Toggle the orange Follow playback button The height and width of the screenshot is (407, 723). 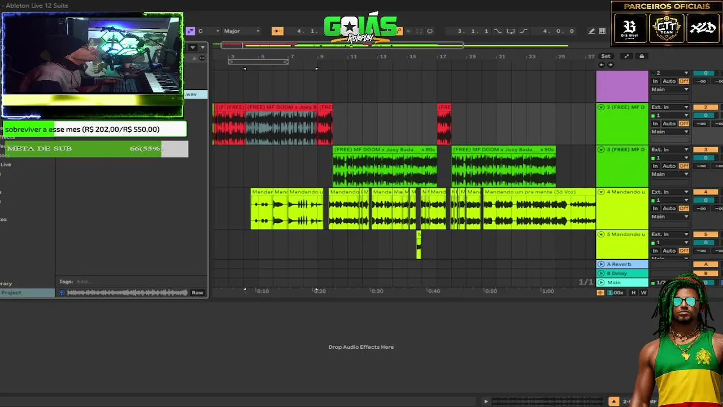277,31
